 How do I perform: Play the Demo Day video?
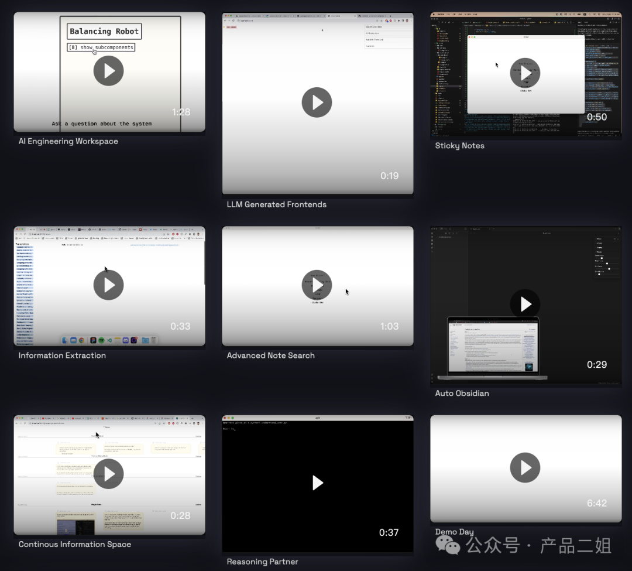click(x=525, y=467)
